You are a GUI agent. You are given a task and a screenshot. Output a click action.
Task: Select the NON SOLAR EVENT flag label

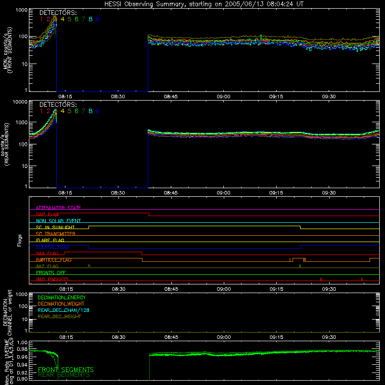coord(58,221)
